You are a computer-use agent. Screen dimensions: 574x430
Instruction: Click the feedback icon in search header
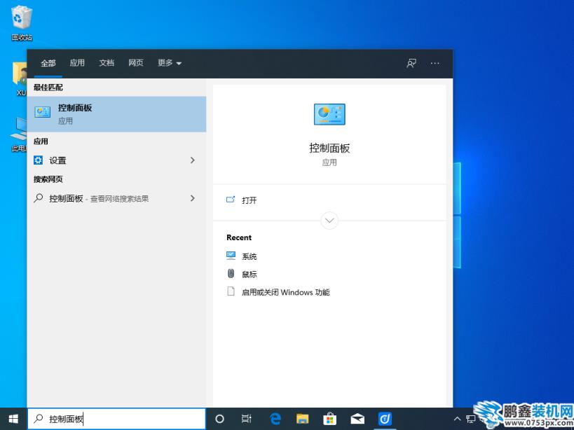coord(411,63)
